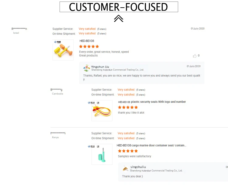228x185 pixels.
Task: Click the first review's five-star rating
Action: [x=89, y=46]
